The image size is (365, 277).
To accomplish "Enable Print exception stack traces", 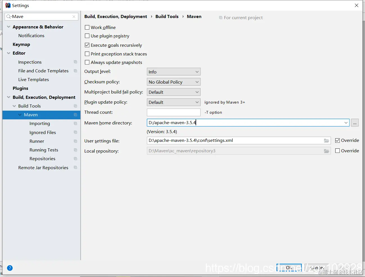I will [x=87, y=54].
